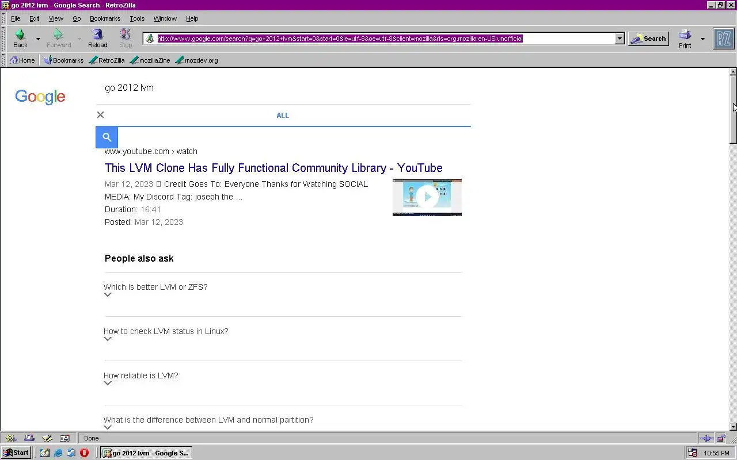737x460 pixels.
Task: Open the View menu
Action: point(56,18)
